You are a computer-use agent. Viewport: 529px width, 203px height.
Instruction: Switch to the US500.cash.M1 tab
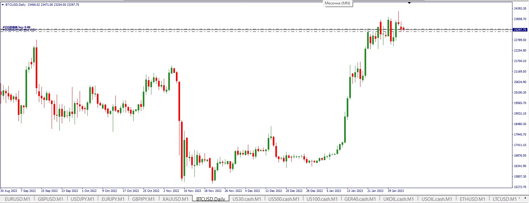(284, 199)
